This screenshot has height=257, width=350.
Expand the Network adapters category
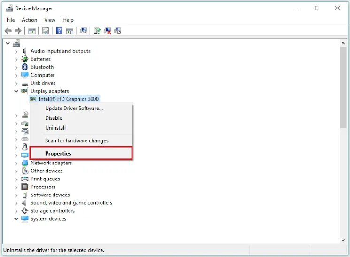pos(16,164)
